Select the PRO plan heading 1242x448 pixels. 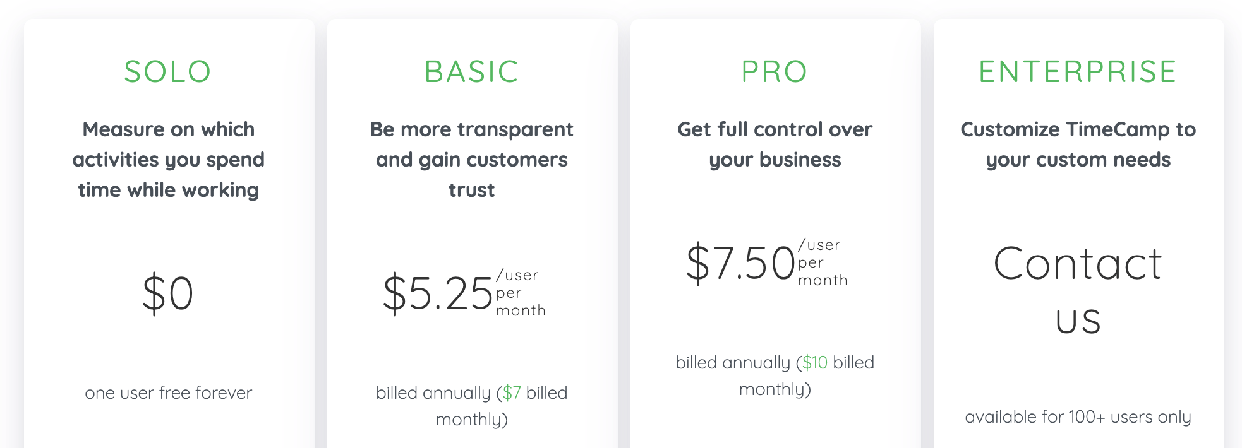[775, 72]
